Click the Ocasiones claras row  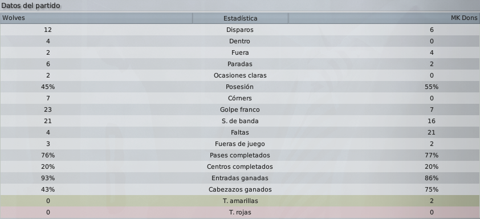(x=240, y=75)
